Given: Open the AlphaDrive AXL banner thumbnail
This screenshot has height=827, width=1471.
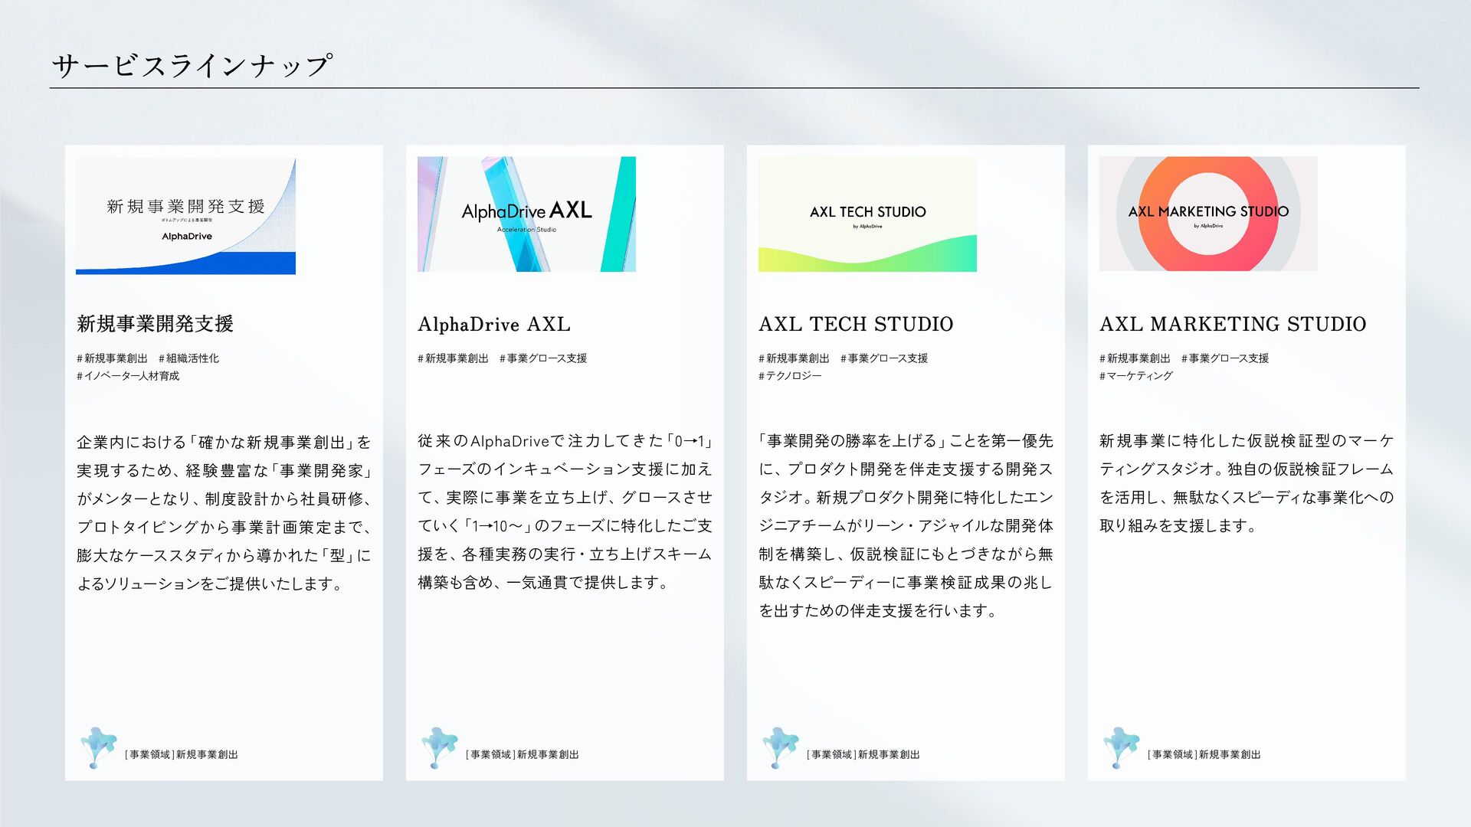Looking at the screenshot, I should pyautogui.click(x=526, y=214).
